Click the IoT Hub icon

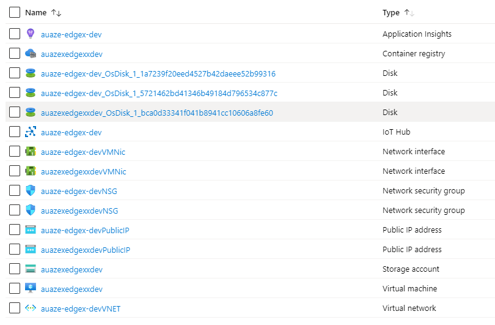pos(31,132)
